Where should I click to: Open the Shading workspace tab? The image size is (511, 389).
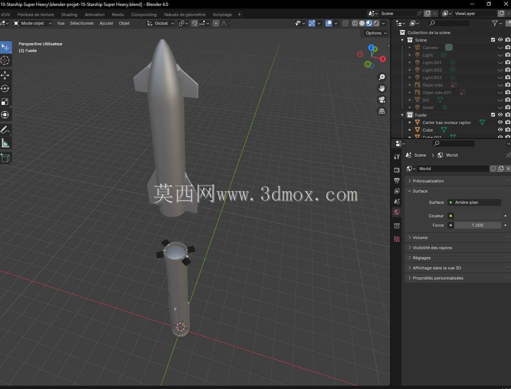point(69,15)
